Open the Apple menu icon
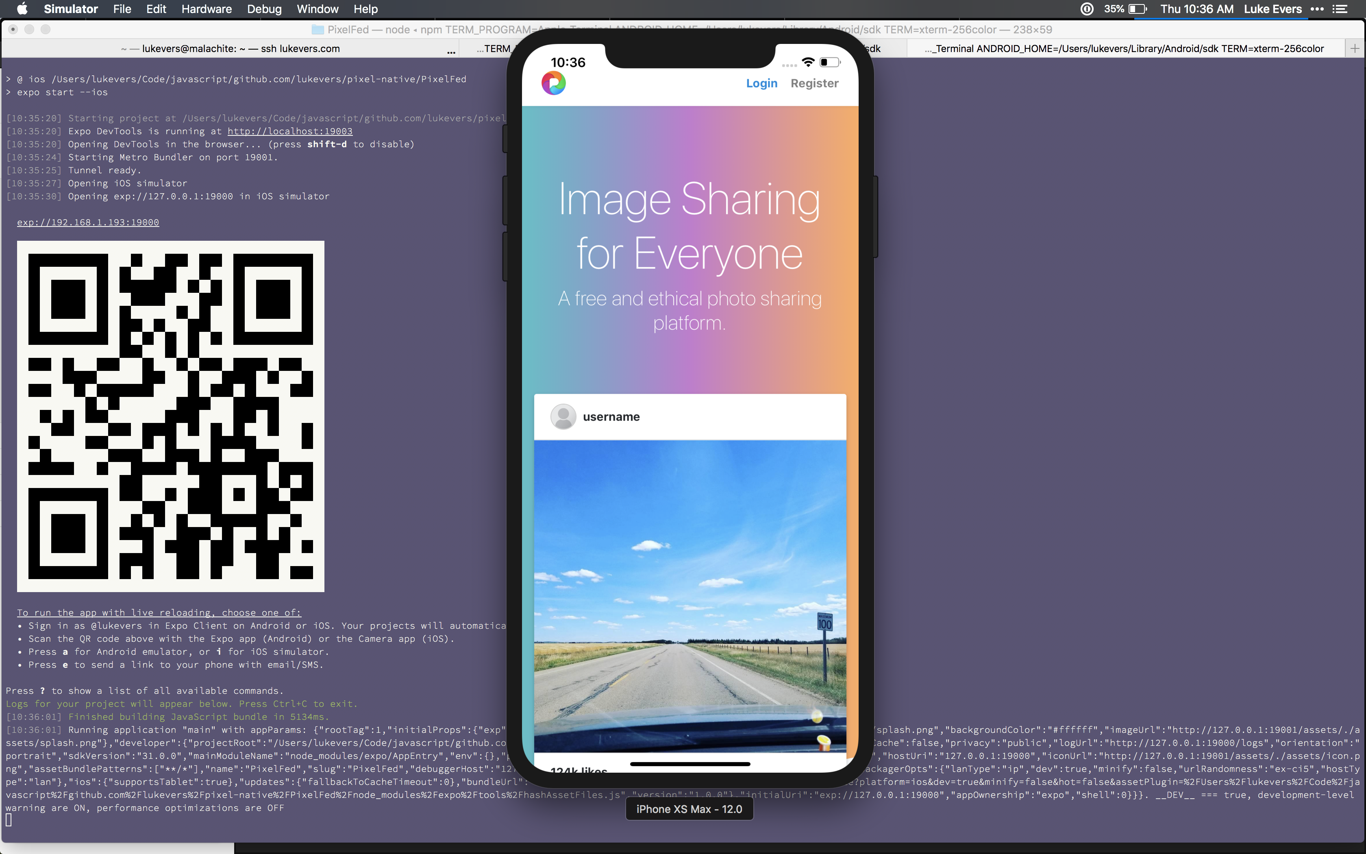The height and width of the screenshot is (854, 1366). click(x=22, y=9)
